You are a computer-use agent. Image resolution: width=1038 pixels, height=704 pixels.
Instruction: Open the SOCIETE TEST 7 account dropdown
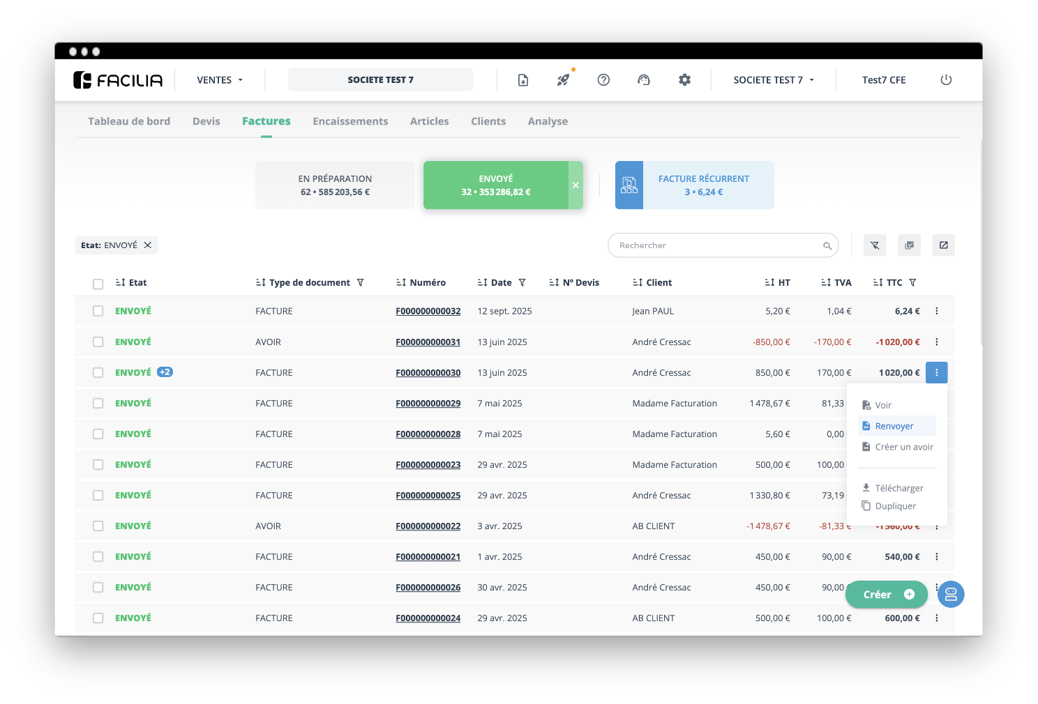(x=773, y=80)
